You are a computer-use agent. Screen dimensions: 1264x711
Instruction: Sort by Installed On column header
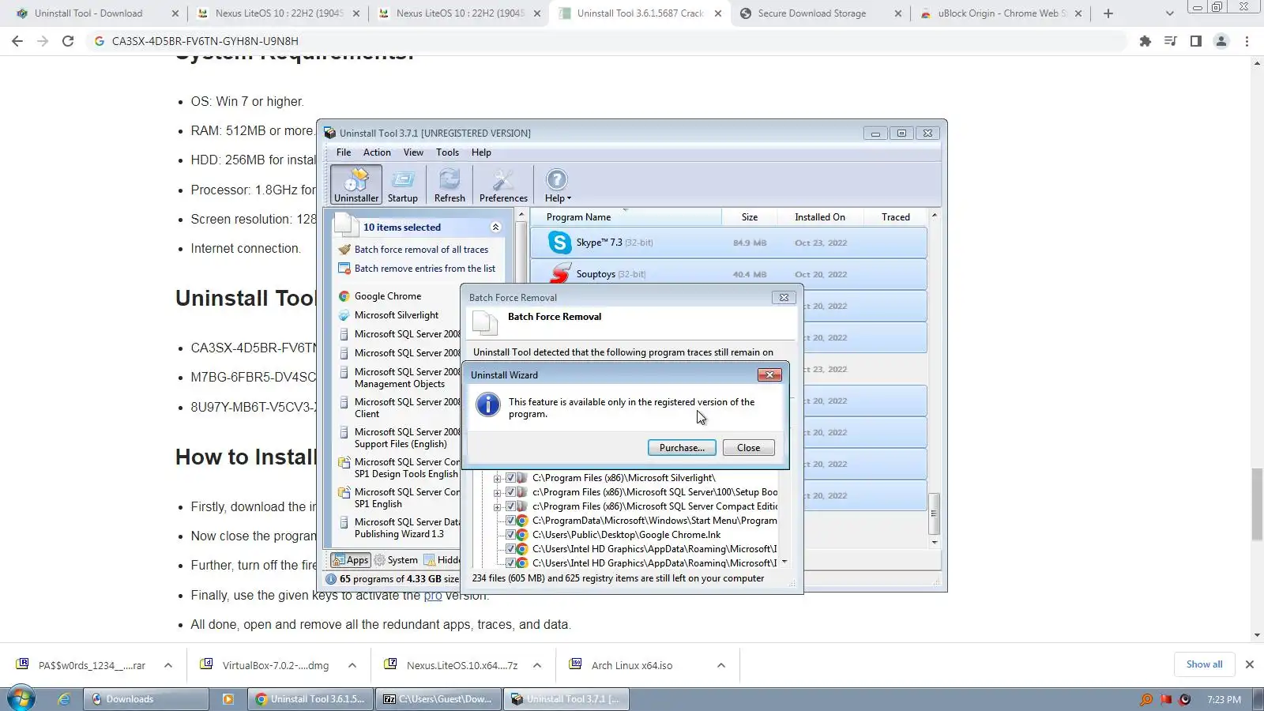click(x=819, y=217)
